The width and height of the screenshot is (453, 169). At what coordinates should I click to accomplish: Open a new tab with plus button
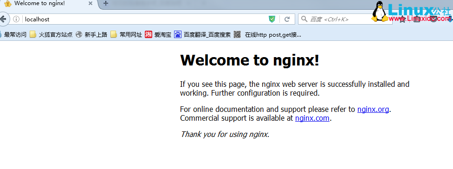point(106,3)
